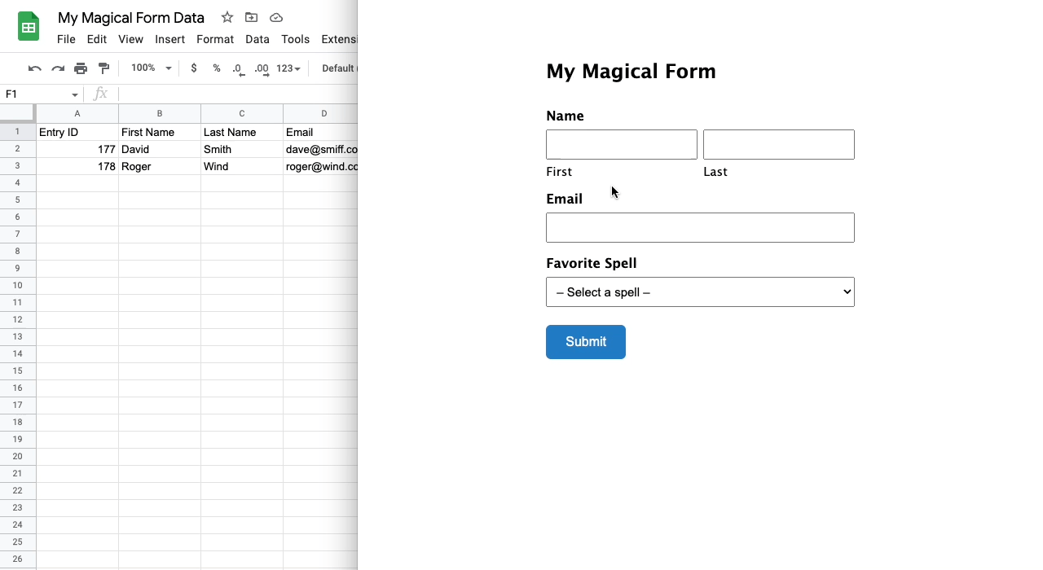Select row 1 header
This screenshot has height=570, width=1043.
pos(17,132)
